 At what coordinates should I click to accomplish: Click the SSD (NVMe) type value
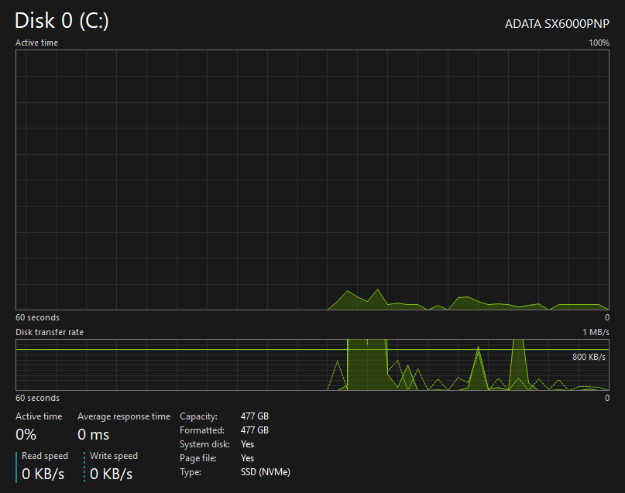[x=266, y=472]
